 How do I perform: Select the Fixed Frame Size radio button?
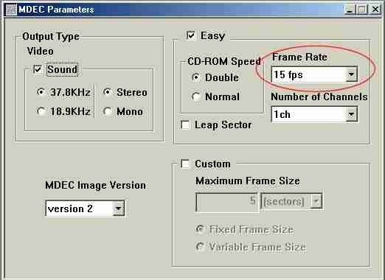pyautogui.click(x=200, y=229)
